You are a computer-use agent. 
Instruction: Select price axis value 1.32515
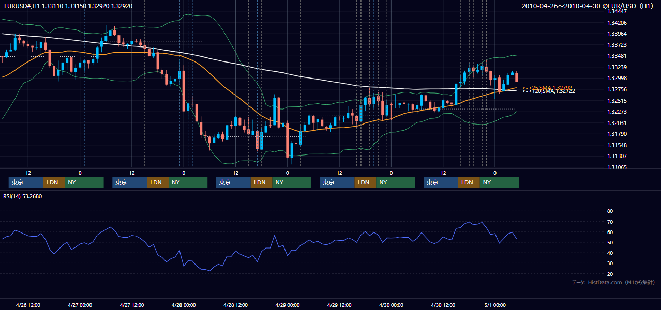(617, 101)
